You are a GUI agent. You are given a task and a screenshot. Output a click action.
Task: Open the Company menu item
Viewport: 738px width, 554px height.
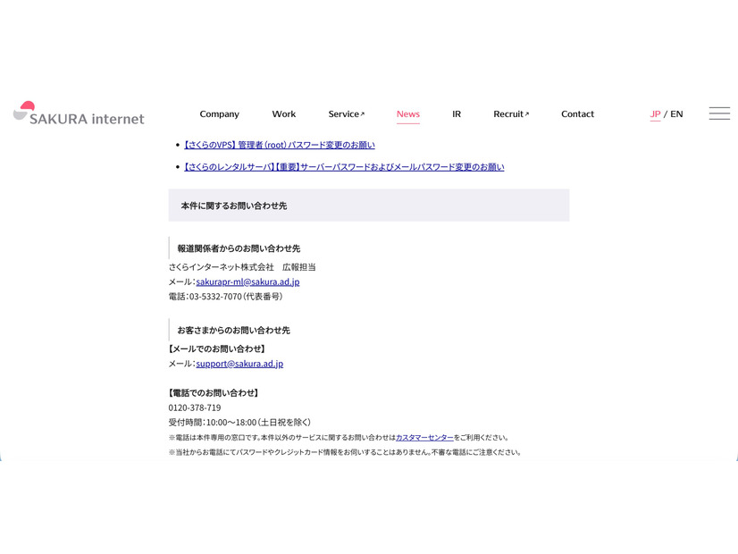coord(219,113)
